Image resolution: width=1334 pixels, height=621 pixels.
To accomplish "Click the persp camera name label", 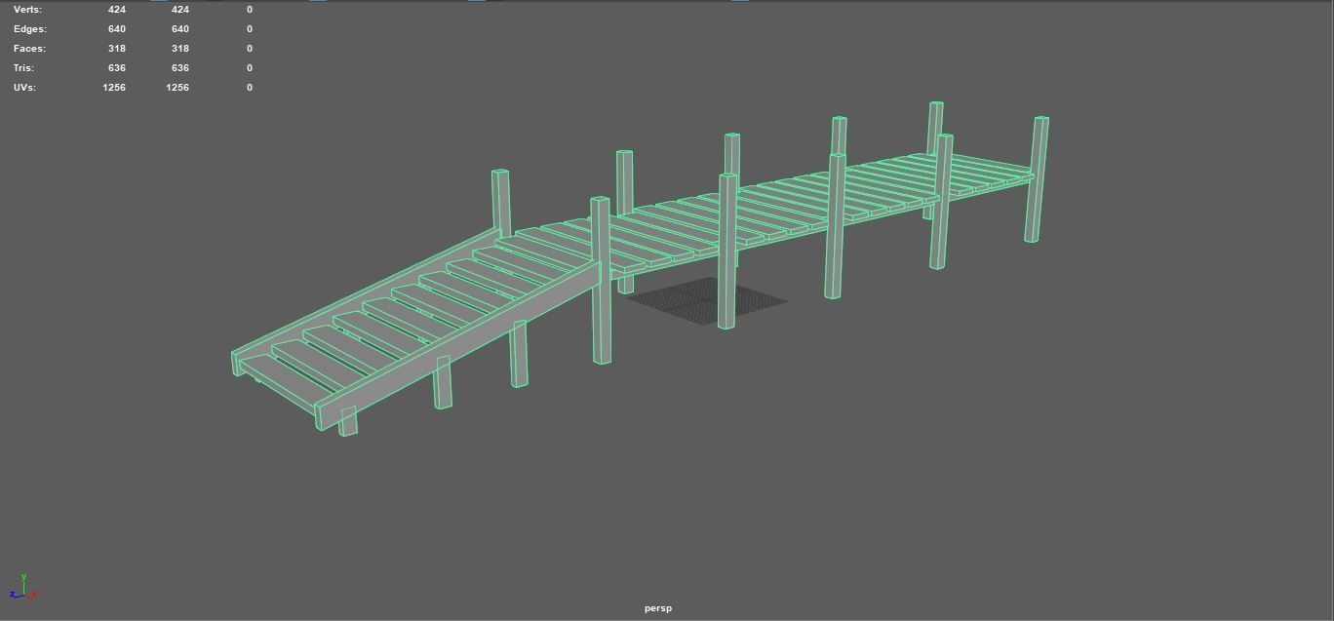I will 658,608.
